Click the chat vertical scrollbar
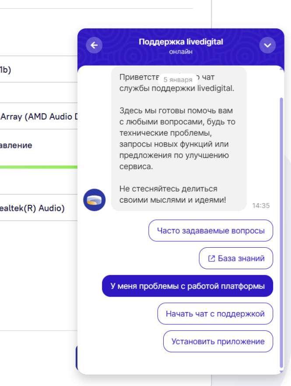The height and width of the screenshot is (386, 291). (x=281, y=233)
